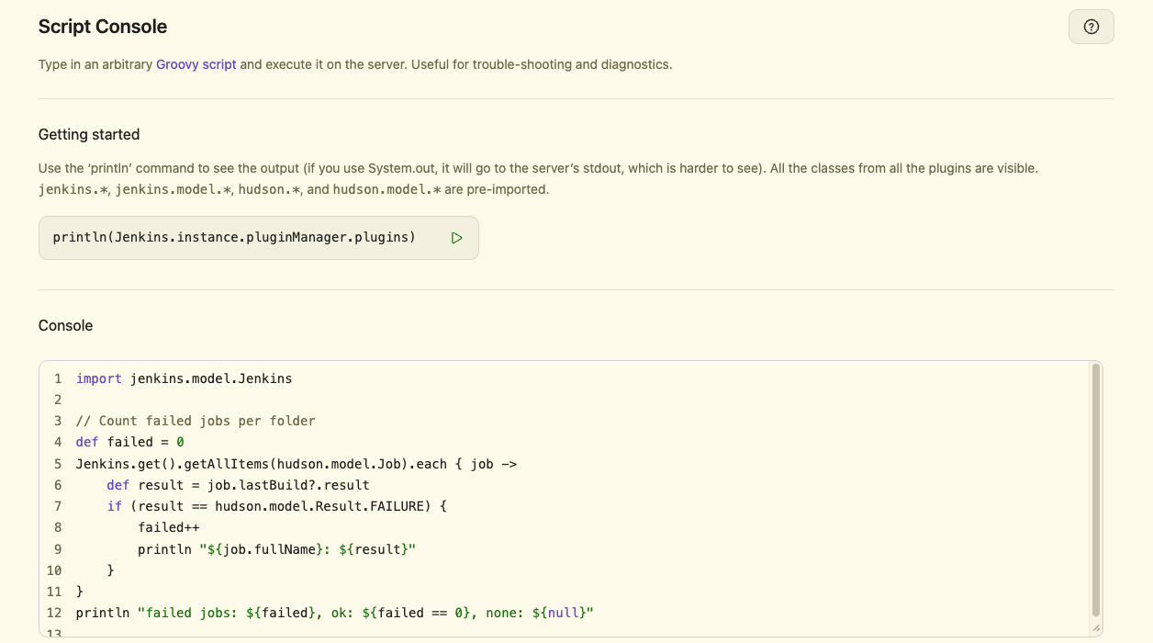Click the closing brace on line 11
1153x643 pixels.
80,592
